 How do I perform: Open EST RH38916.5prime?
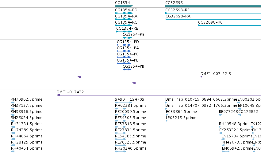pyautogui.click(x=26, y=112)
